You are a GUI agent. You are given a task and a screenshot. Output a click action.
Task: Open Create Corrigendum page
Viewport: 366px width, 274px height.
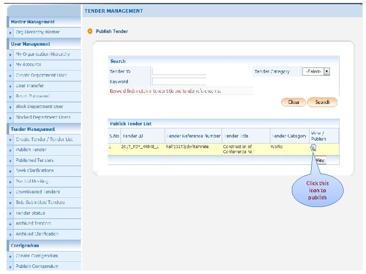(x=37, y=256)
